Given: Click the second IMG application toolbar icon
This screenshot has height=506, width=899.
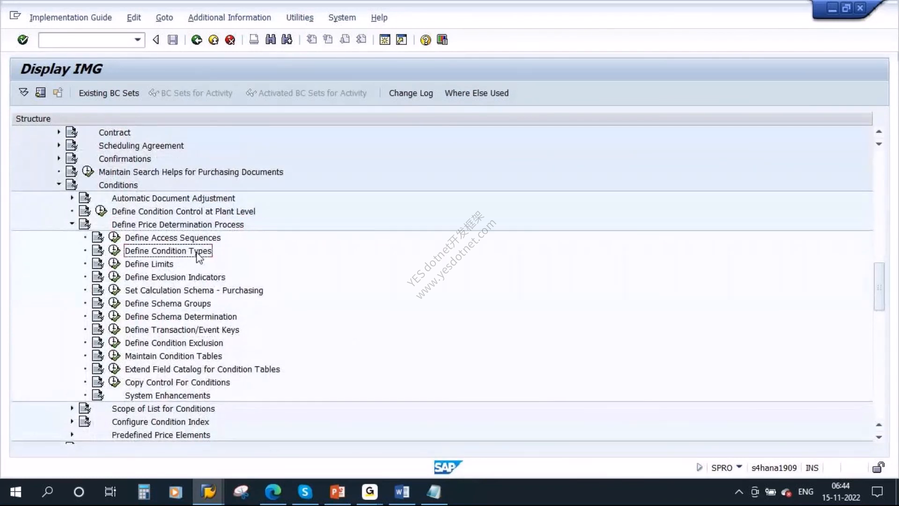Looking at the screenshot, I should pyautogui.click(x=41, y=92).
